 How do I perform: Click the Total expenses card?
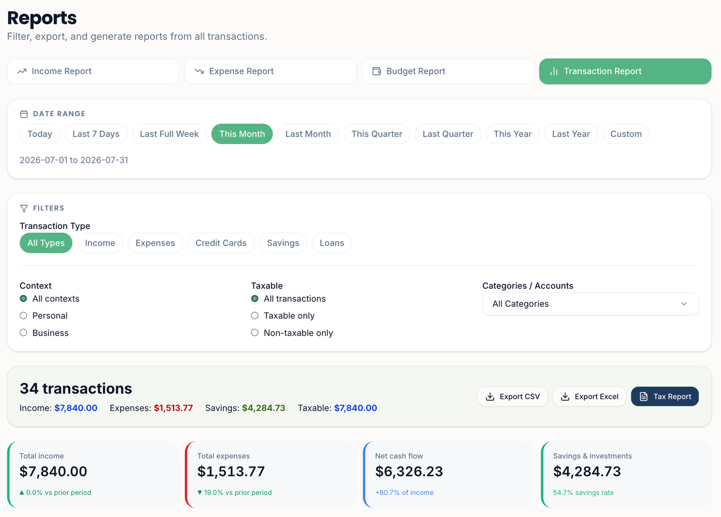pyautogui.click(x=270, y=474)
